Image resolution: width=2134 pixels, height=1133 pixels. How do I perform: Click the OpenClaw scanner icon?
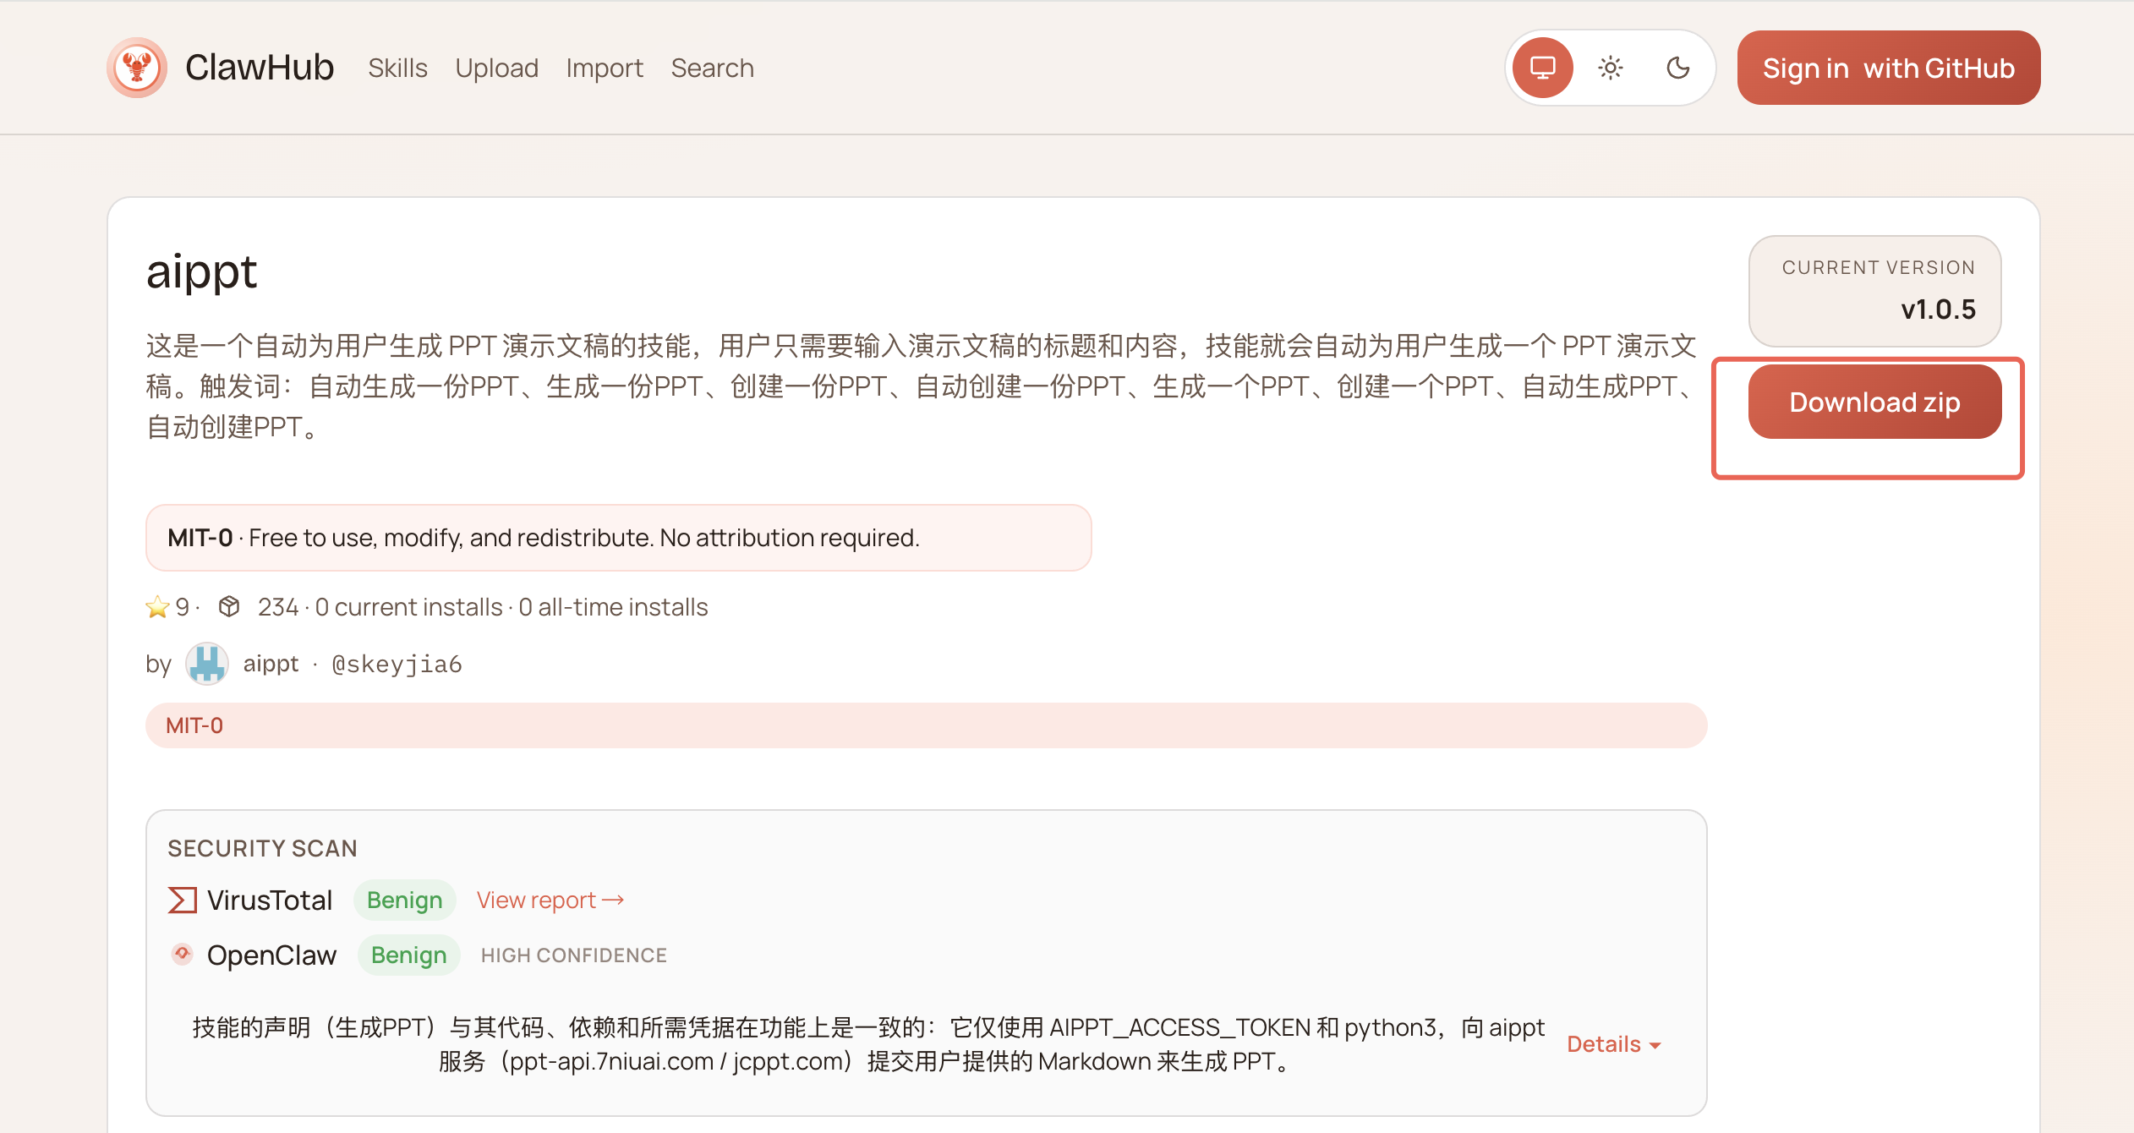(x=182, y=955)
